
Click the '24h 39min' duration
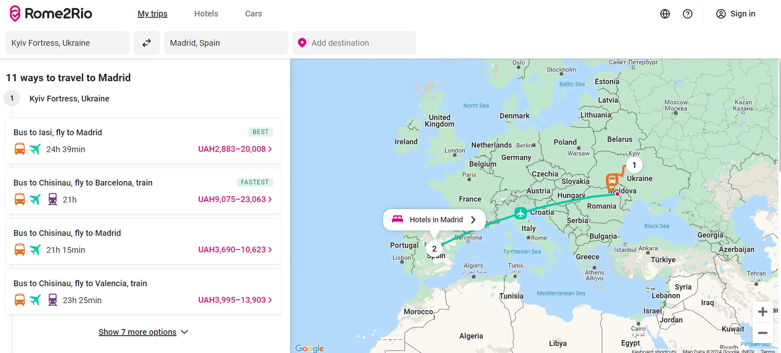(65, 149)
